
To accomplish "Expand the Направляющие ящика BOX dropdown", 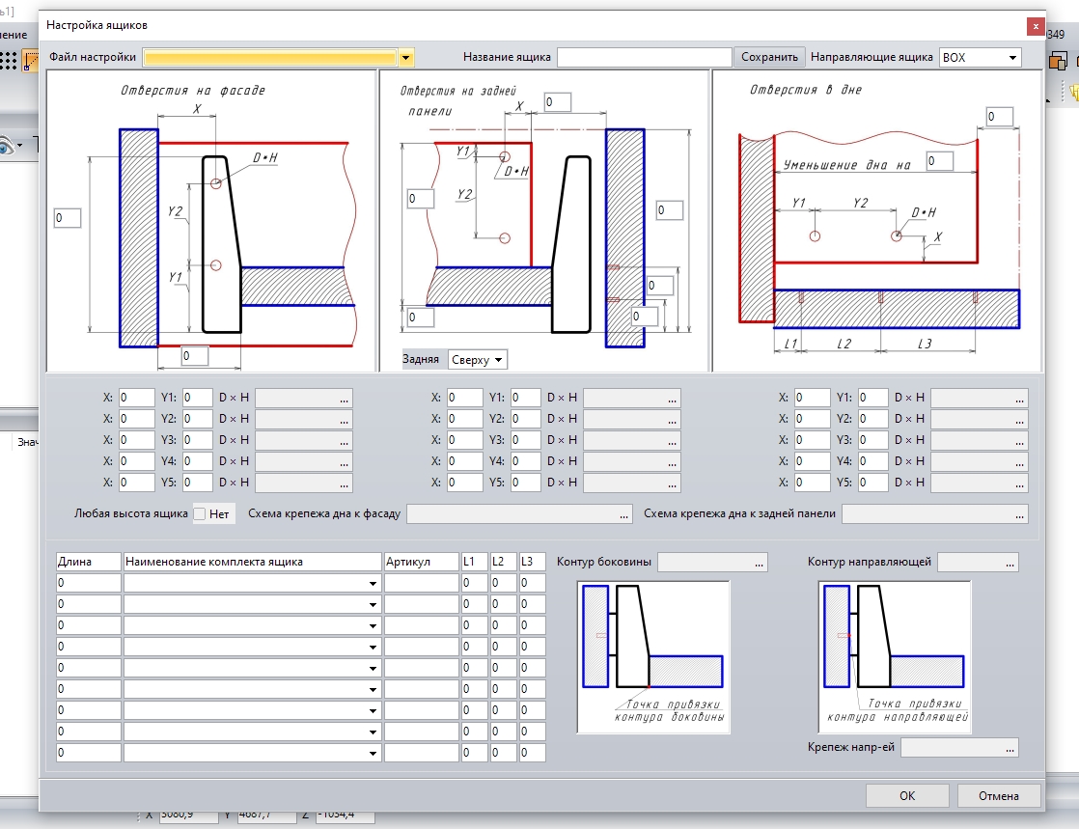I will tap(1012, 58).
